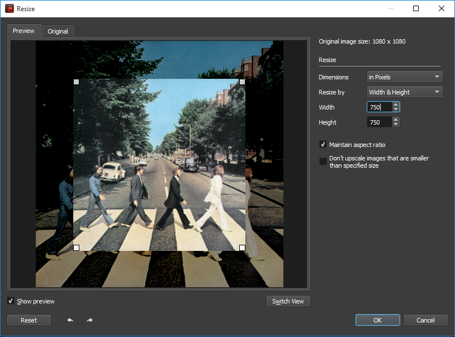Click the undo arrow icon
Image resolution: width=455 pixels, height=337 pixels.
click(70, 320)
